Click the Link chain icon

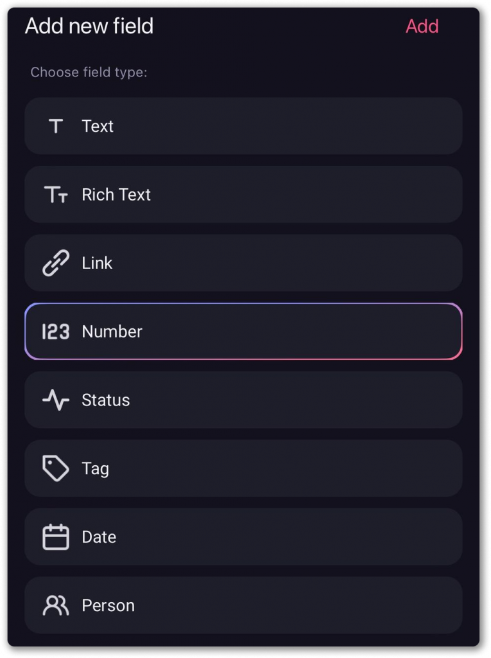tap(56, 263)
